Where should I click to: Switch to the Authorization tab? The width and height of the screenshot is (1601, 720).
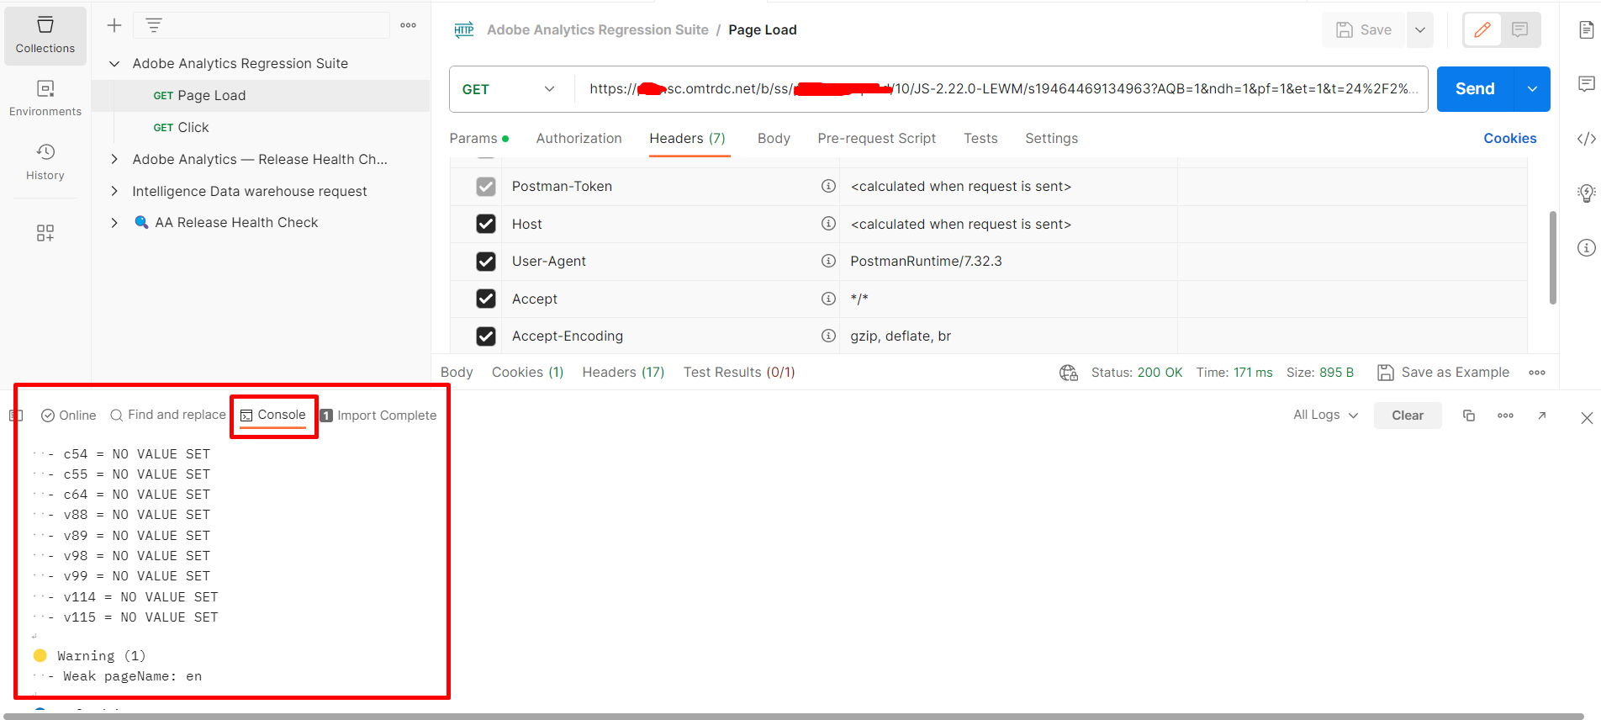pos(579,139)
